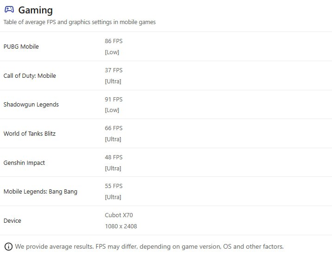Image resolution: width=332 pixels, height=257 pixels.
Task: Click the 66 FPS value
Action: pyautogui.click(x=113, y=128)
